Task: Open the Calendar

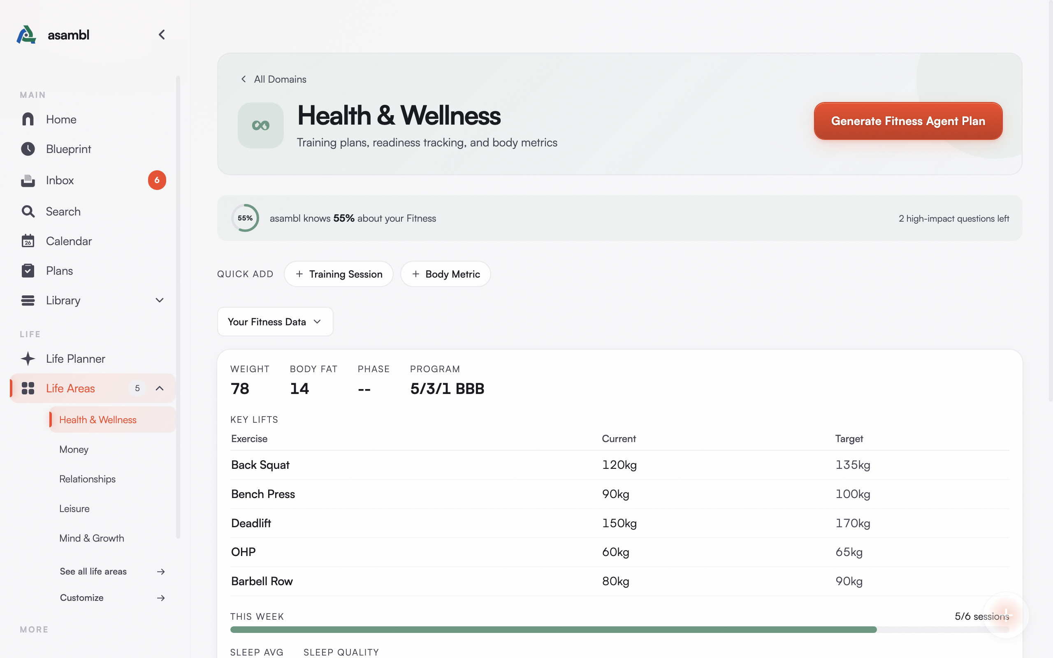Action: point(69,241)
